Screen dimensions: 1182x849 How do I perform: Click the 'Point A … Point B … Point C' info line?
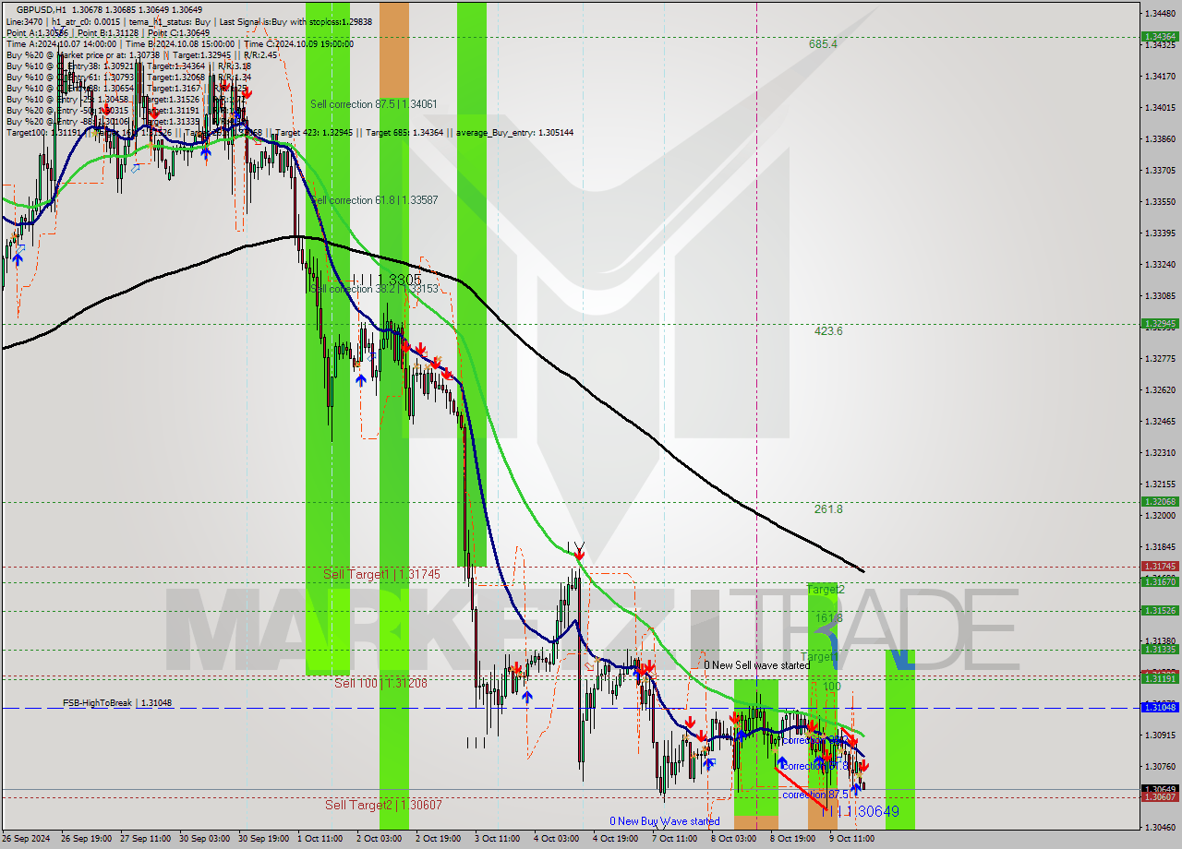point(108,32)
